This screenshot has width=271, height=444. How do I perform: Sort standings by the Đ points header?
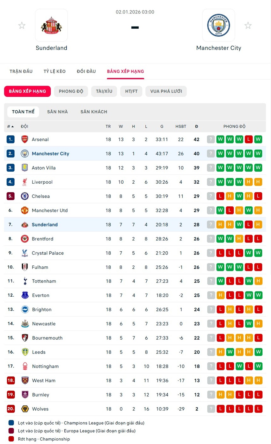click(x=196, y=127)
